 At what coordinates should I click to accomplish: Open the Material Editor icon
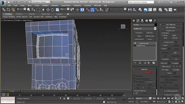(x=160, y=10)
